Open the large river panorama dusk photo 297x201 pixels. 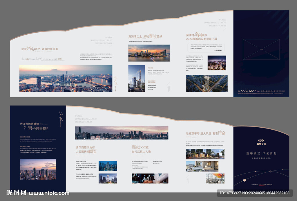[x=66, y=79]
